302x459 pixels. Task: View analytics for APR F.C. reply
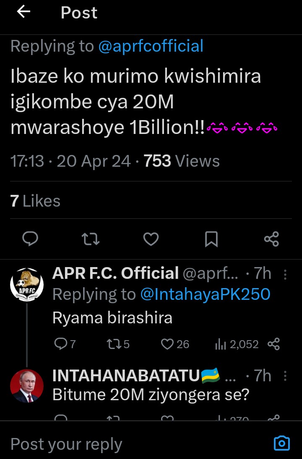(221, 344)
